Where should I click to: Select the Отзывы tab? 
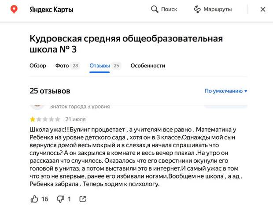click(100, 66)
